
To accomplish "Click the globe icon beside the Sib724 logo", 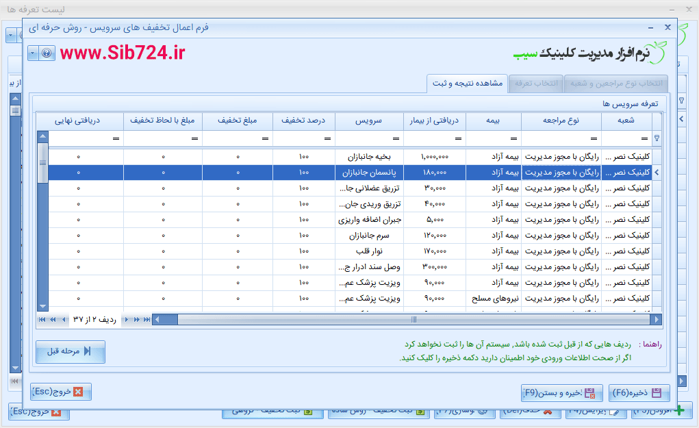I will click(x=46, y=53).
